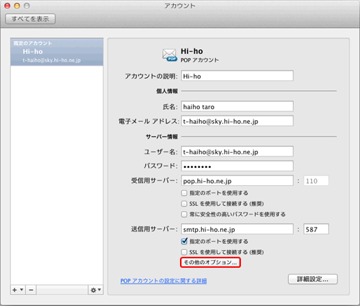Open dropdown arrow beside add-account plus

(22, 290)
